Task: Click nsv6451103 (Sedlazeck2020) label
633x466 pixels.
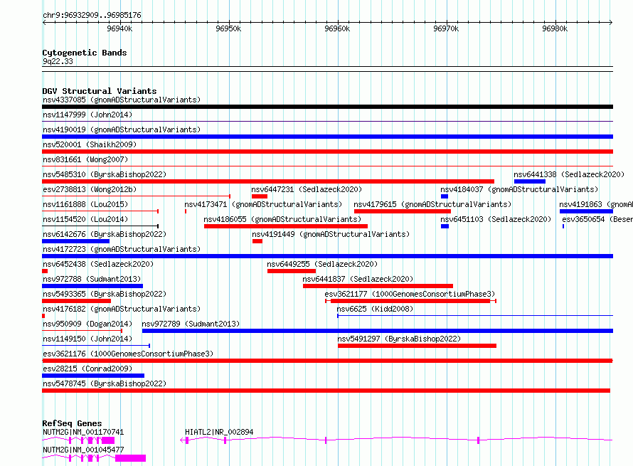Action: (x=495, y=219)
